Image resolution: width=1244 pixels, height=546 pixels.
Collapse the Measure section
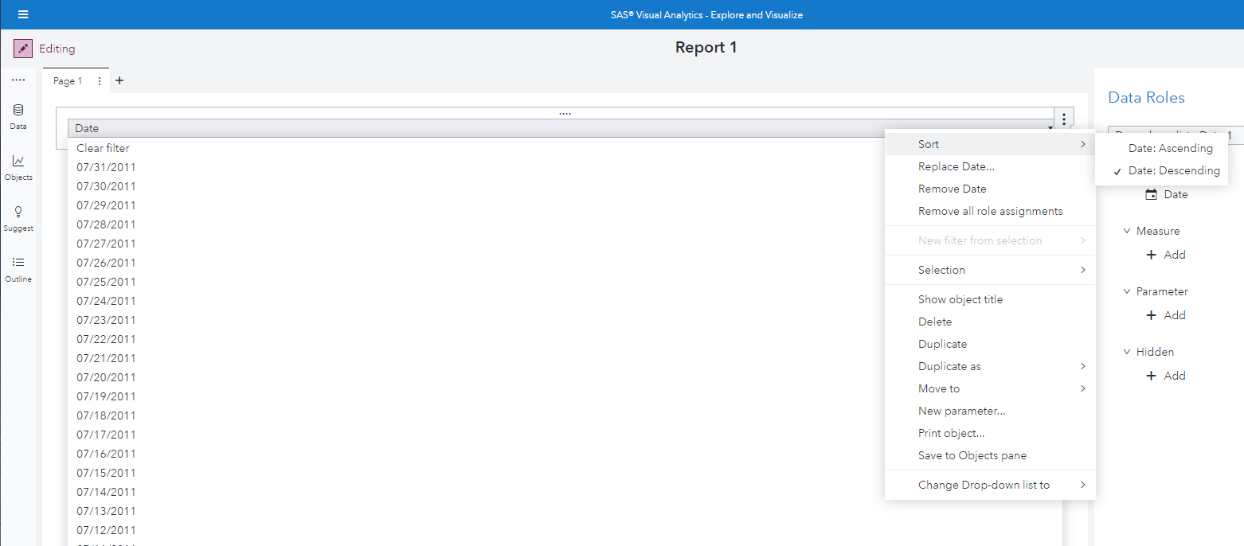(x=1126, y=230)
